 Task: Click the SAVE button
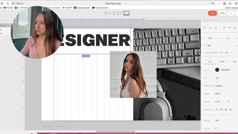212,13
